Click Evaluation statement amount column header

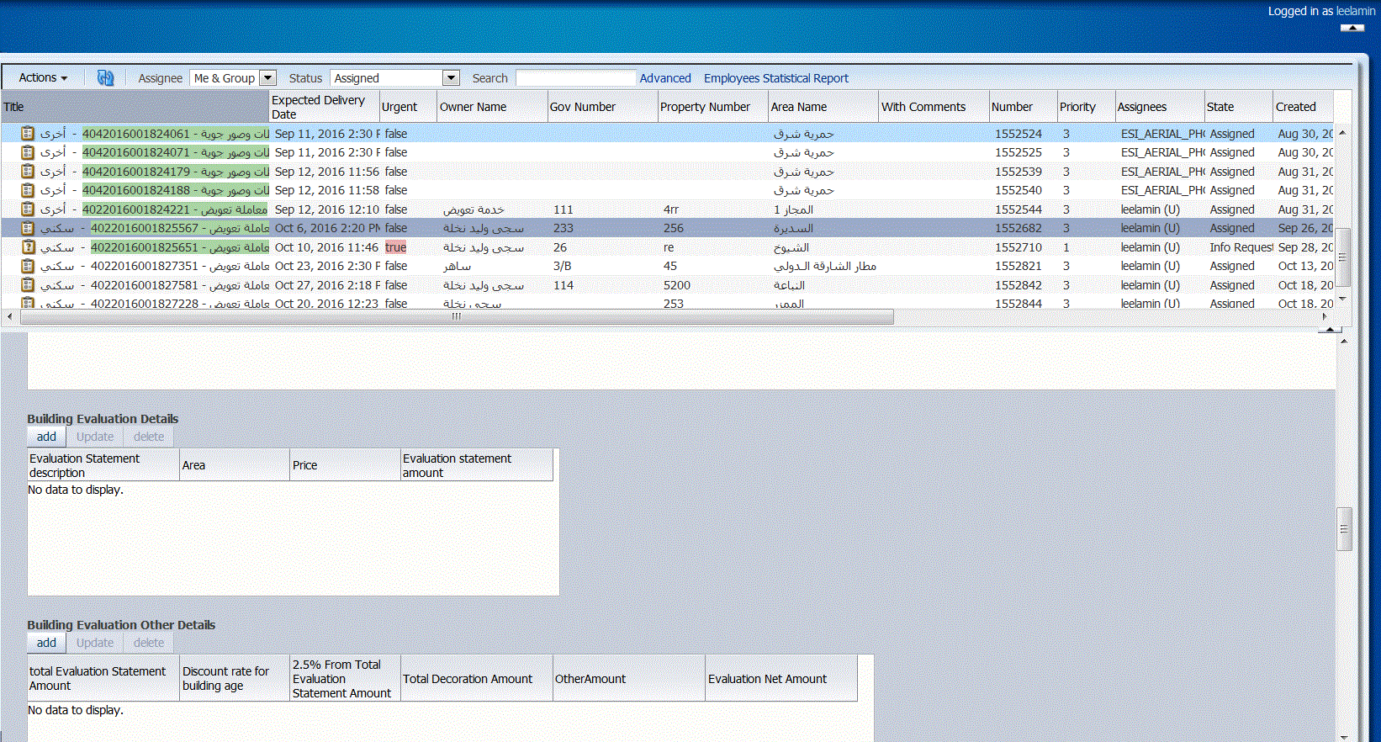tap(477, 465)
